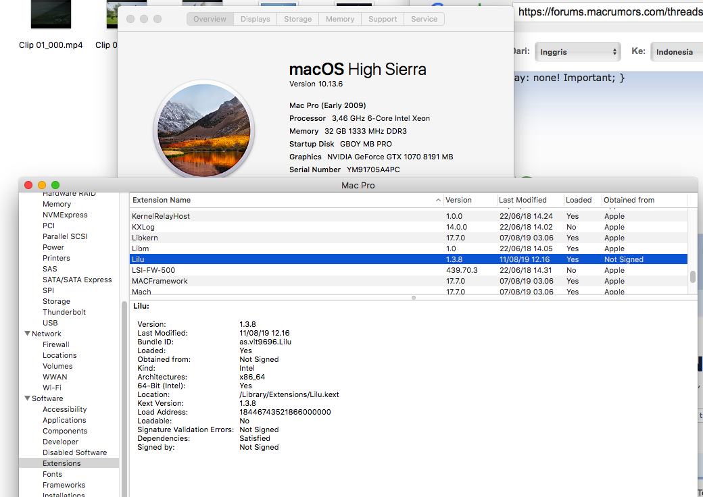The image size is (703, 497).
Task: Open the Displays tab
Action: [255, 19]
